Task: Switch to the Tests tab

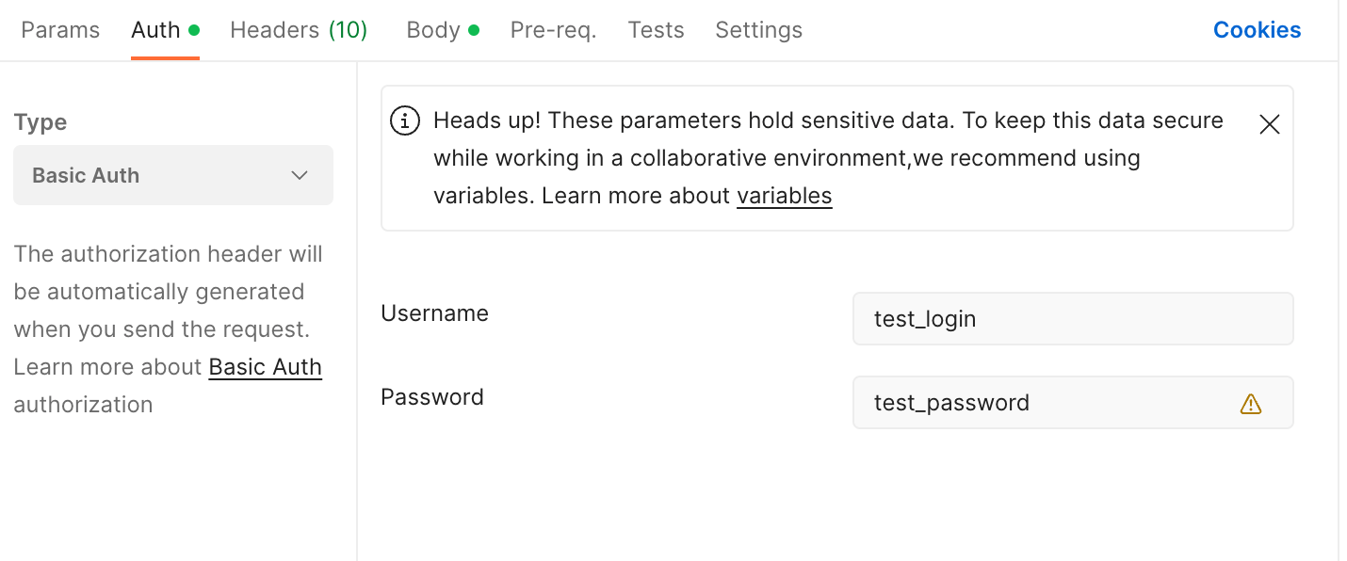Action: (x=656, y=30)
